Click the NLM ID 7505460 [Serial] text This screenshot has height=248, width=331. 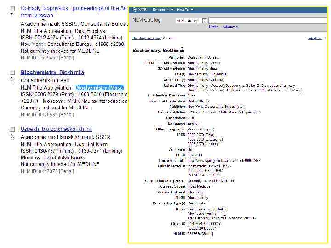pyautogui.click(x=47, y=58)
